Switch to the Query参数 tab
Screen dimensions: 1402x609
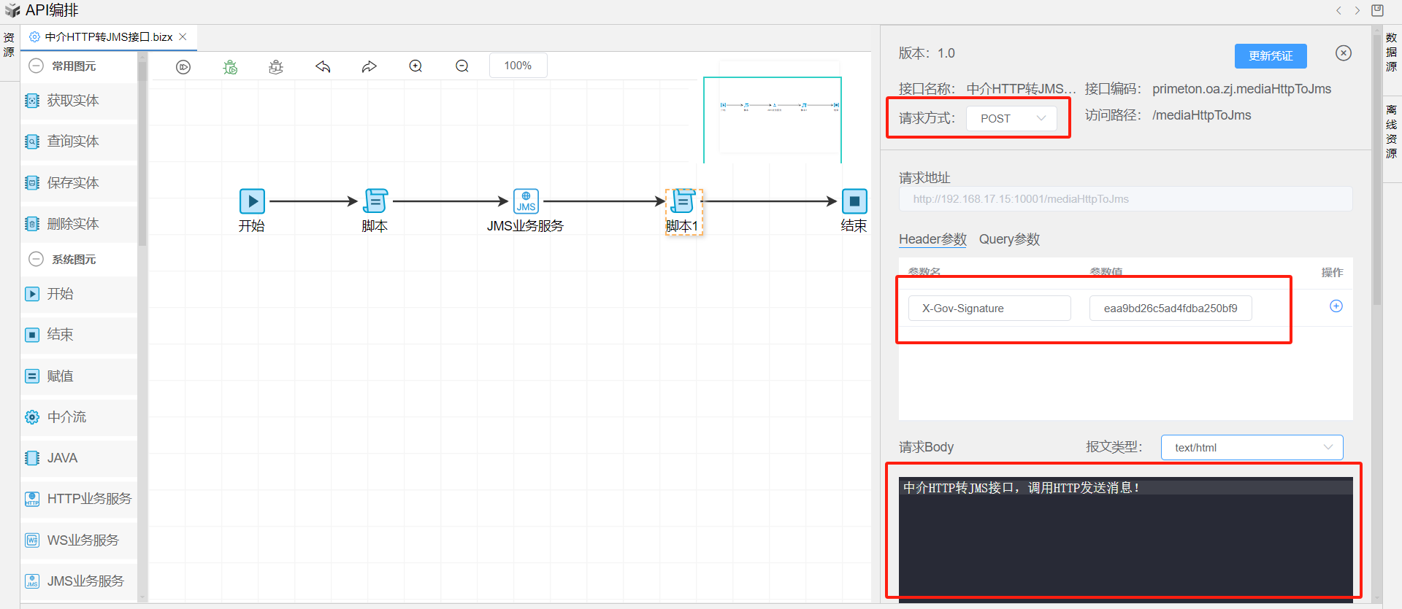(1009, 239)
